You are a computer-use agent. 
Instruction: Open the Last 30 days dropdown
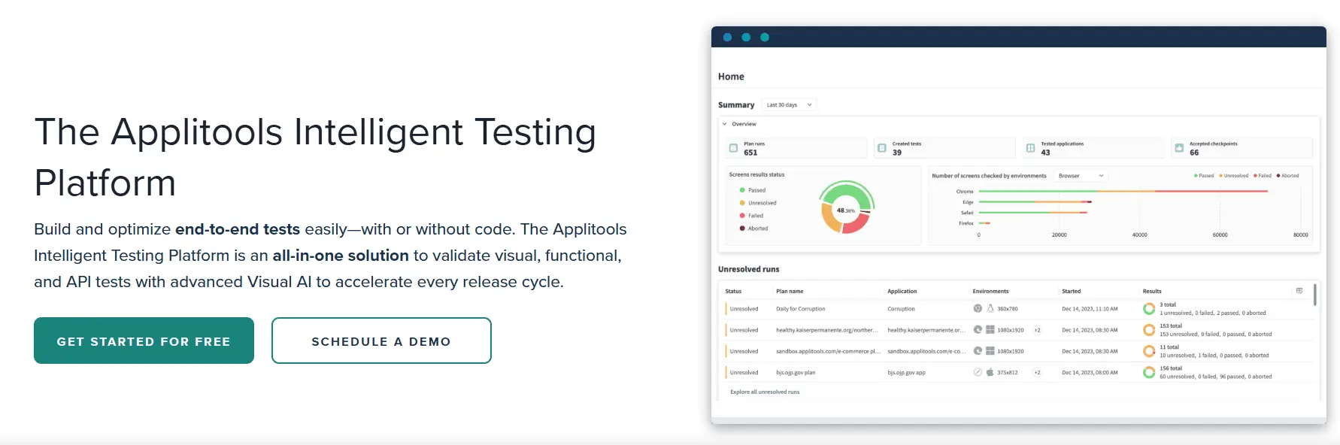(x=789, y=105)
